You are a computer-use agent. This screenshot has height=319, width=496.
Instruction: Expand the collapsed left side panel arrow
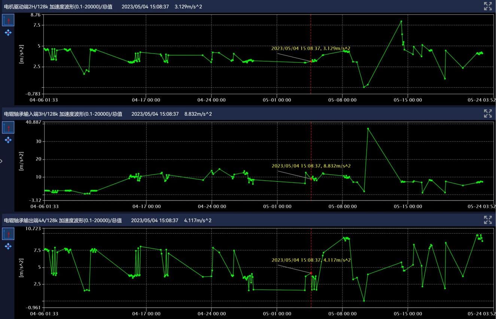pyautogui.click(x=1, y=161)
